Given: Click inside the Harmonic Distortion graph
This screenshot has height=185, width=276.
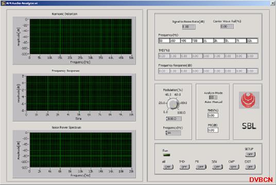Looking at the screenshot, I should click(x=81, y=36).
